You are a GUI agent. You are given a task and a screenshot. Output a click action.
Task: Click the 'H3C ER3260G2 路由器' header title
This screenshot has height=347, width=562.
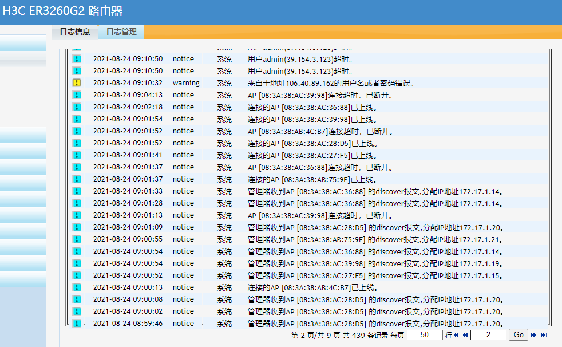click(x=63, y=11)
